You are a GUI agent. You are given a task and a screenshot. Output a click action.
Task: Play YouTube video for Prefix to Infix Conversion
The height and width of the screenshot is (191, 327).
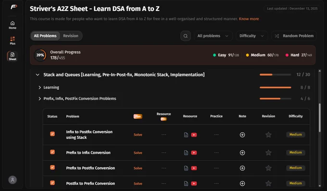[x=194, y=153]
